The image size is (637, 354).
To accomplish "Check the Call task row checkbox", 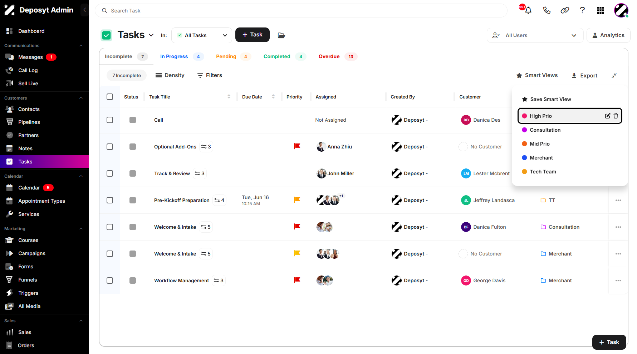I will (110, 120).
